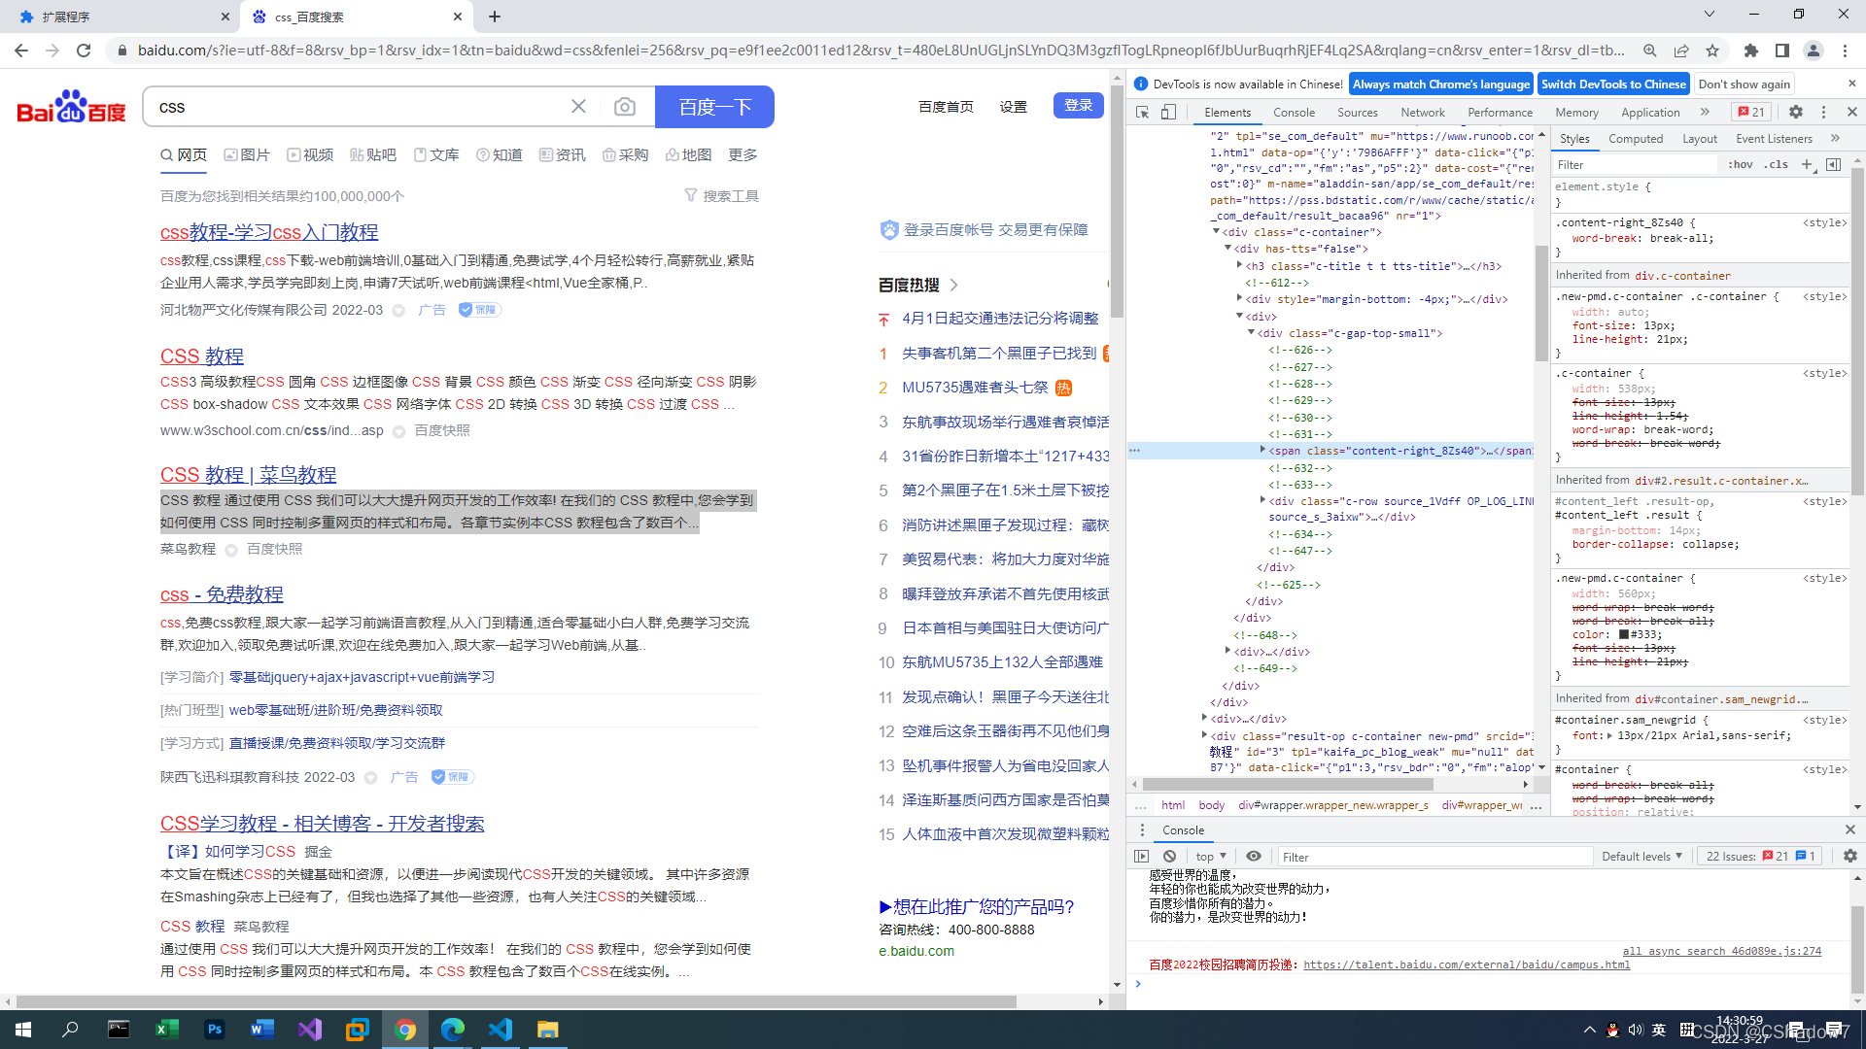Clear the Baidu search box with the X icon
1866x1049 pixels.
[x=578, y=107]
